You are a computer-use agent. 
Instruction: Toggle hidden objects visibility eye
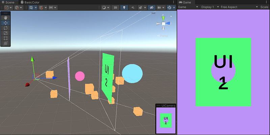[152, 7]
